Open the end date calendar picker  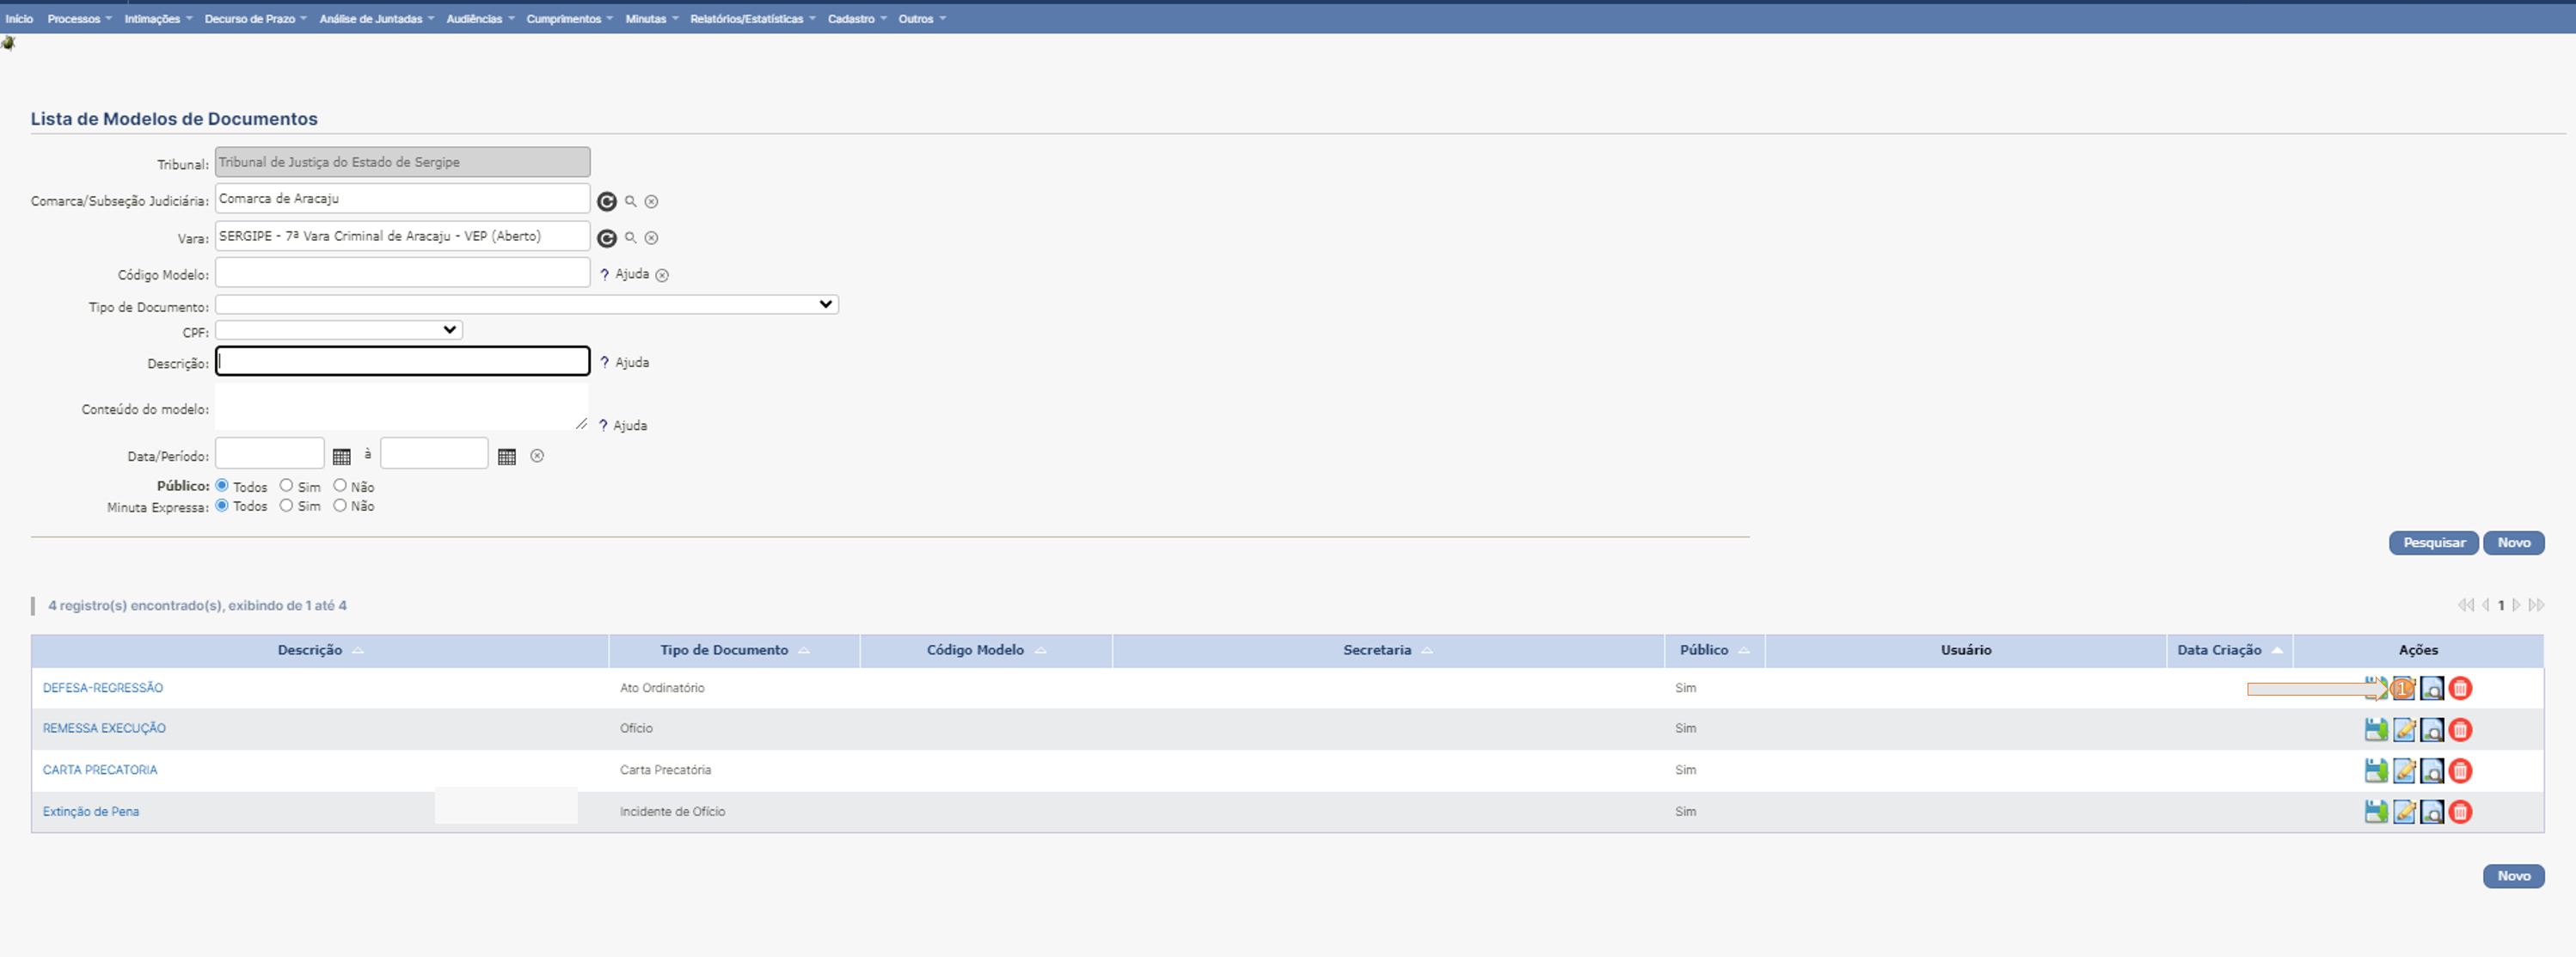coord(507,456)
